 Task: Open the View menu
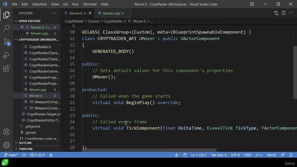[55, 4]
